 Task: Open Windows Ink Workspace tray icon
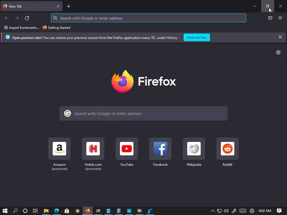234,211
